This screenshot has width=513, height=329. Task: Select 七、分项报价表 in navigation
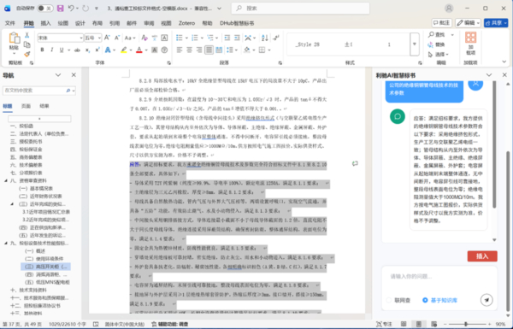26,173
